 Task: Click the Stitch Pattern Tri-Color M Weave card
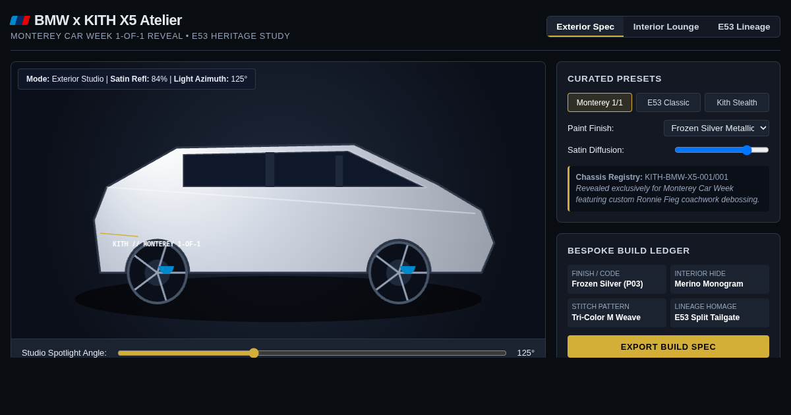coord(617,313)
